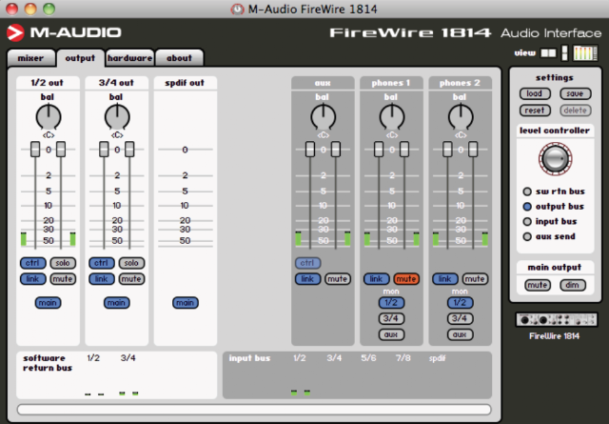The image size is (609, 424).
Task: Click the 3/4 out balance knob
Action: [x=117, y=116]
